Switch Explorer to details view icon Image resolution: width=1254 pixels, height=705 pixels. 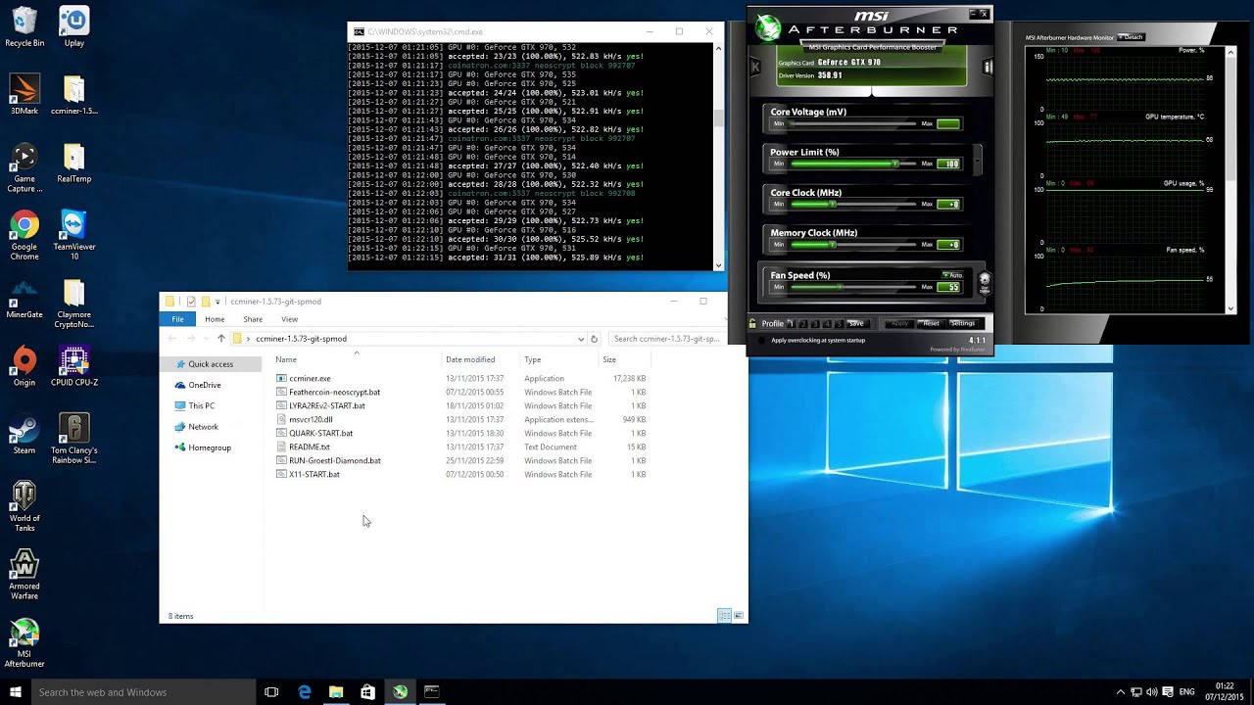(x=724, y=616)
